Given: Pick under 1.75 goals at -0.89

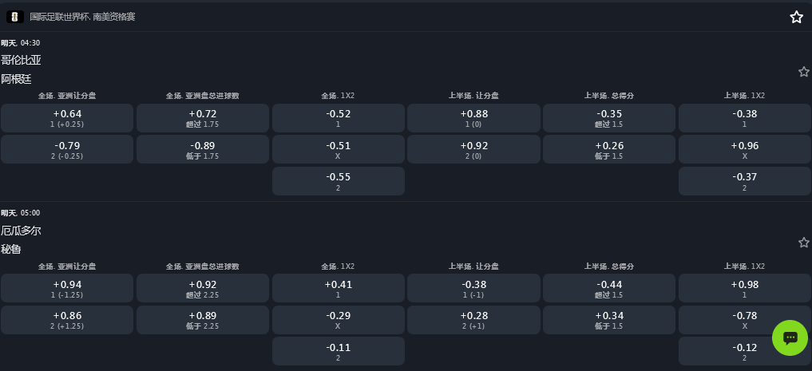Looking at the screenshot, I should (x=203, y=150).
